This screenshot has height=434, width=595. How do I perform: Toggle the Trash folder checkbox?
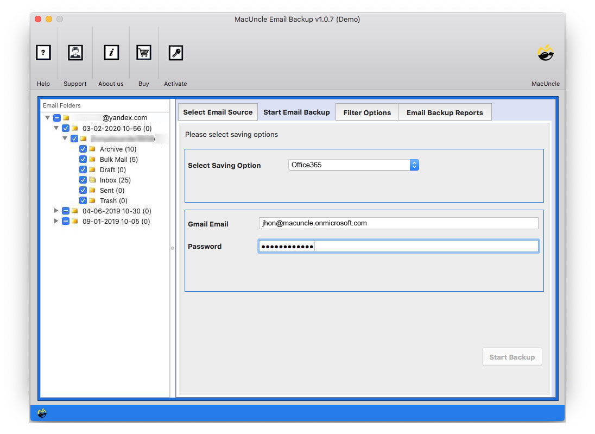[83, 200]
